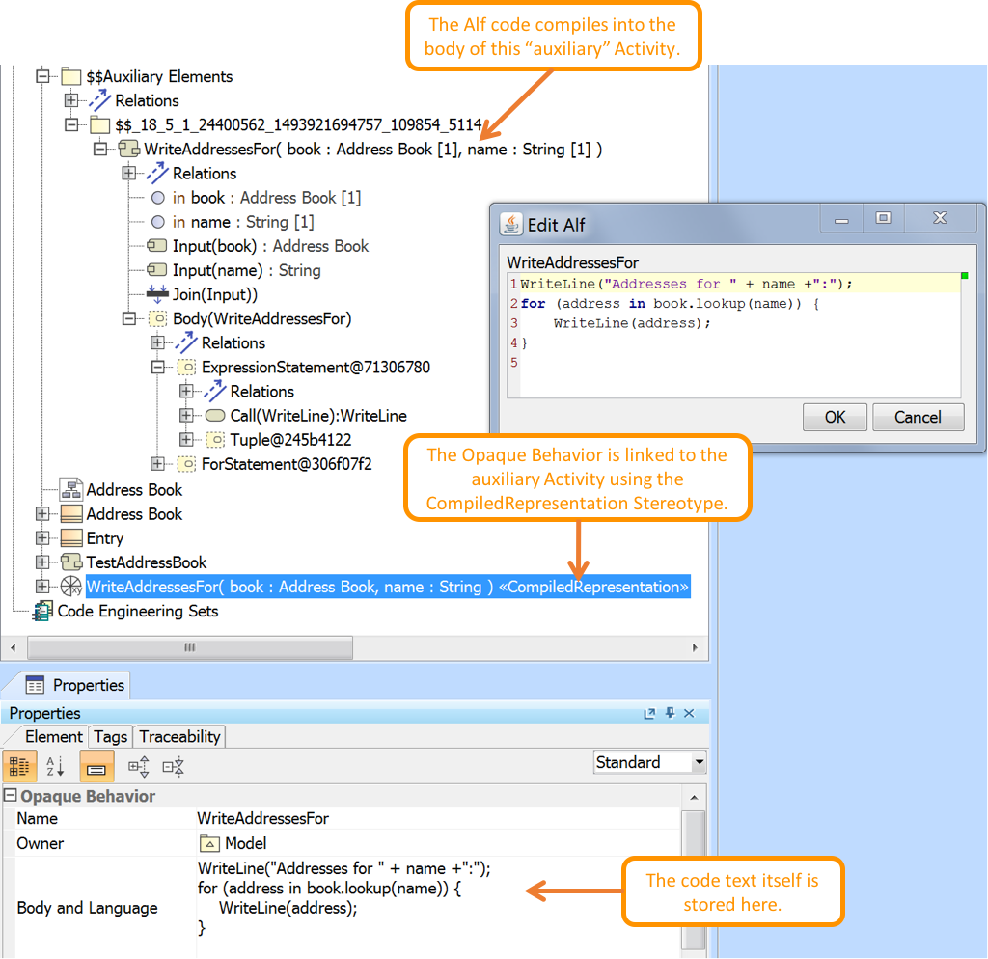Collapse the $$Auxiliary Elements folder
The width and height of the screenshot is (988, 959).
coord(42,76)
